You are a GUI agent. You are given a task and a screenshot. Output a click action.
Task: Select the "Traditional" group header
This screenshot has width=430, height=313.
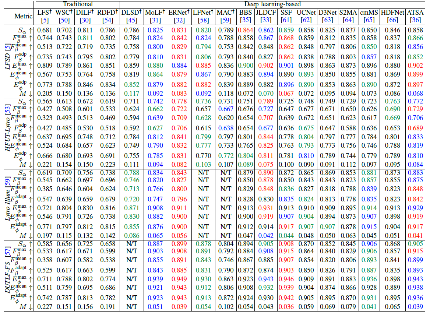pyautogui.click(x=78, y=4)
